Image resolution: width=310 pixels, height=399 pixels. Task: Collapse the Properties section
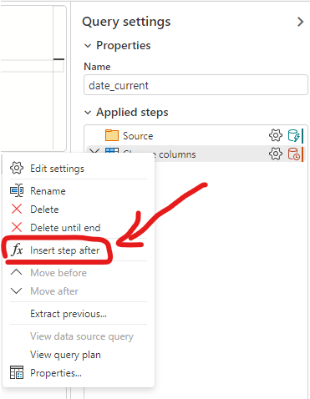(88, 46)
